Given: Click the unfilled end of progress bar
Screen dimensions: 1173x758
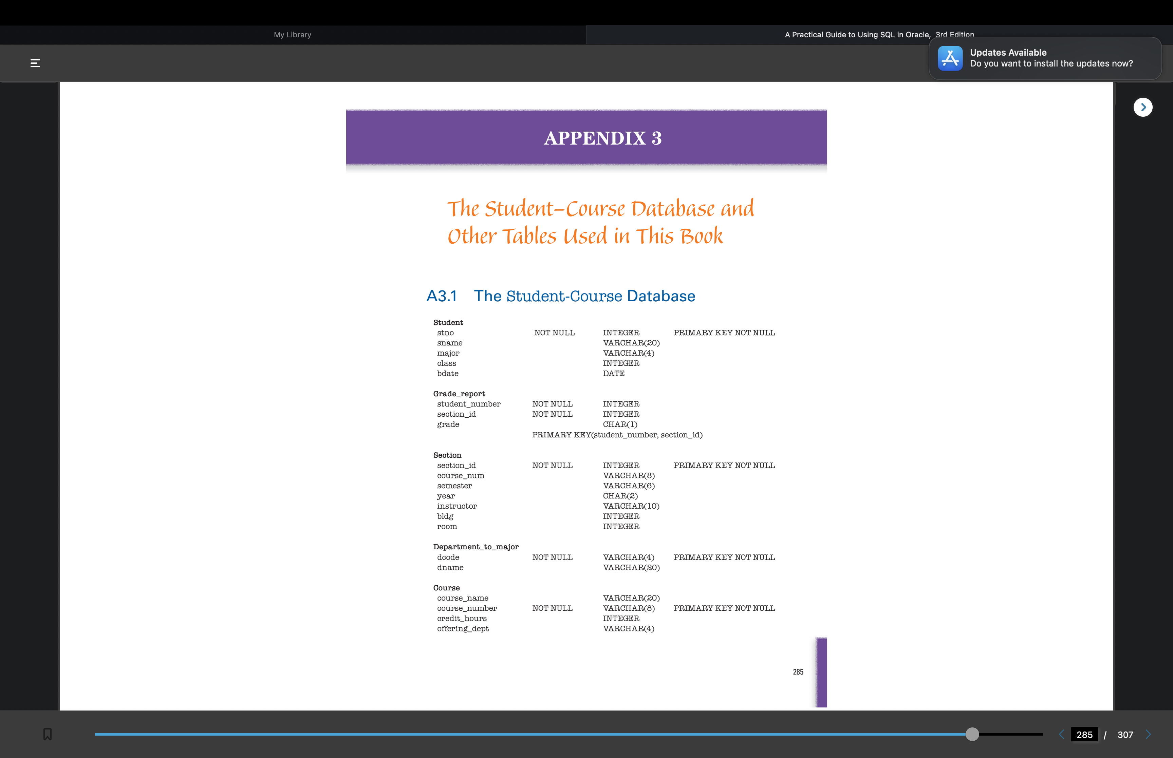Looking at the screenshot, I should [1014, 734].
